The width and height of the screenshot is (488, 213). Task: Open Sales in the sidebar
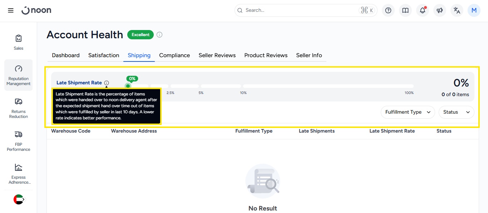[x=18, y=42]
